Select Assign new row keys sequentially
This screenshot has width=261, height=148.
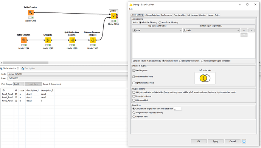coord(134,113)
